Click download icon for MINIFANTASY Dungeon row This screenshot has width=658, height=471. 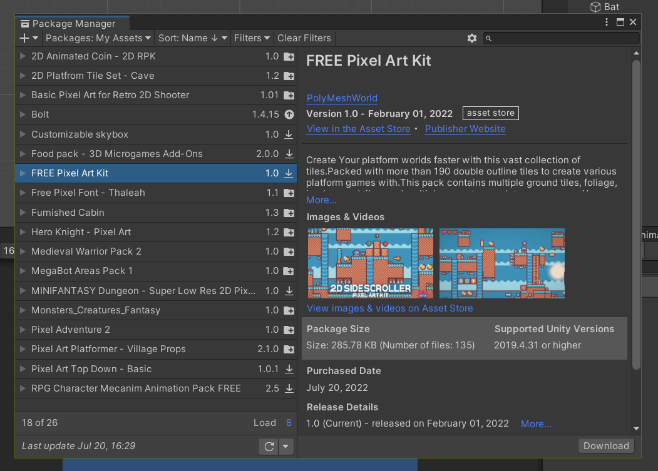click(x=289, y=291)
